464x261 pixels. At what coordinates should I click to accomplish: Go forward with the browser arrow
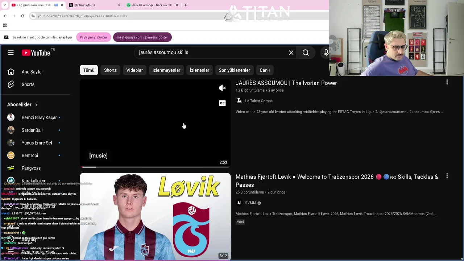tap(14, 16)
